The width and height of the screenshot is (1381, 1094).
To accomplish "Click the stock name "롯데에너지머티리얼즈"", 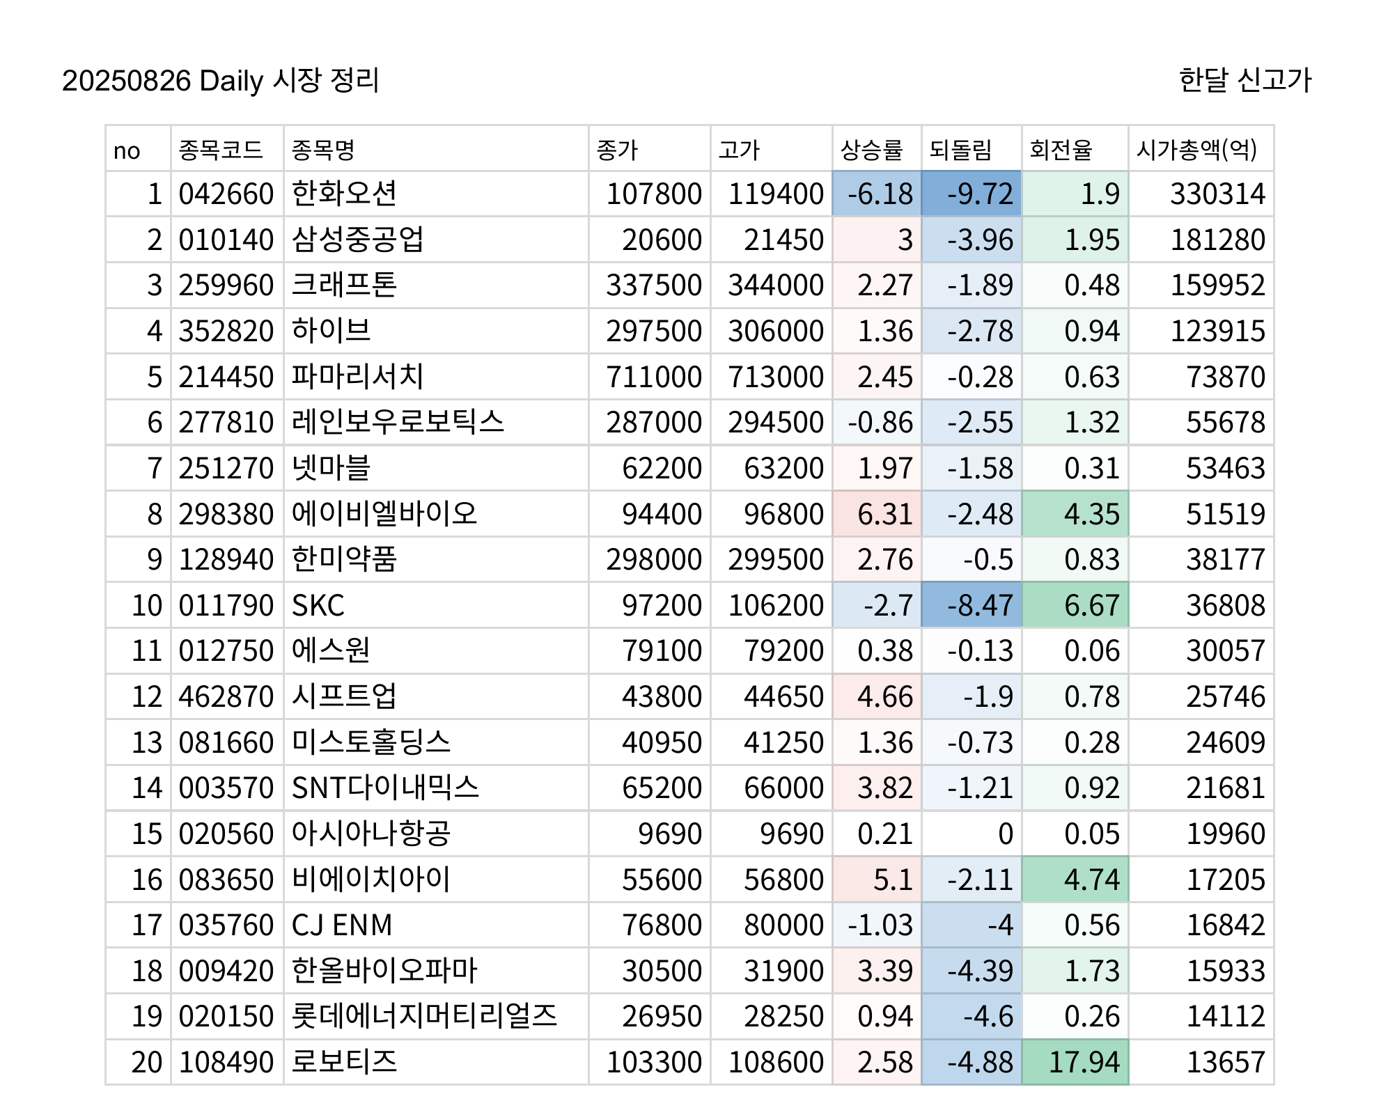I will pos(425,1016).
